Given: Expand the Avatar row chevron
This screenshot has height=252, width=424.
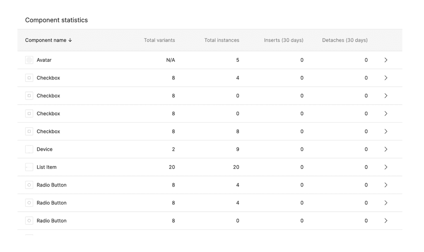Looking at the screenshot, I should (x=385, y=60).
